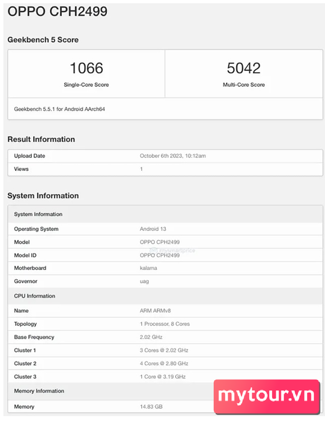Click the CPU Information header row
Screen dimensions: 325x421
click(x=165, y=296)
